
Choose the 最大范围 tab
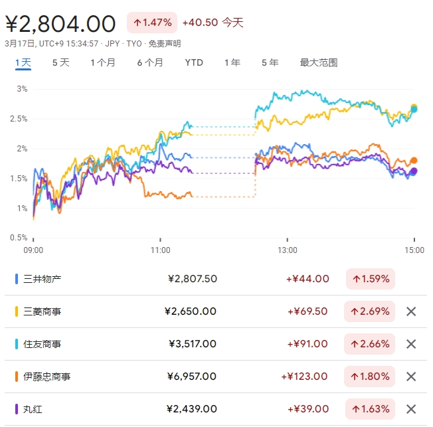(x=319, y=63)
